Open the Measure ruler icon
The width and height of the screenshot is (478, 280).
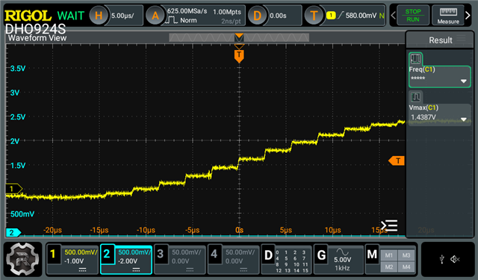tap(448, 15)
